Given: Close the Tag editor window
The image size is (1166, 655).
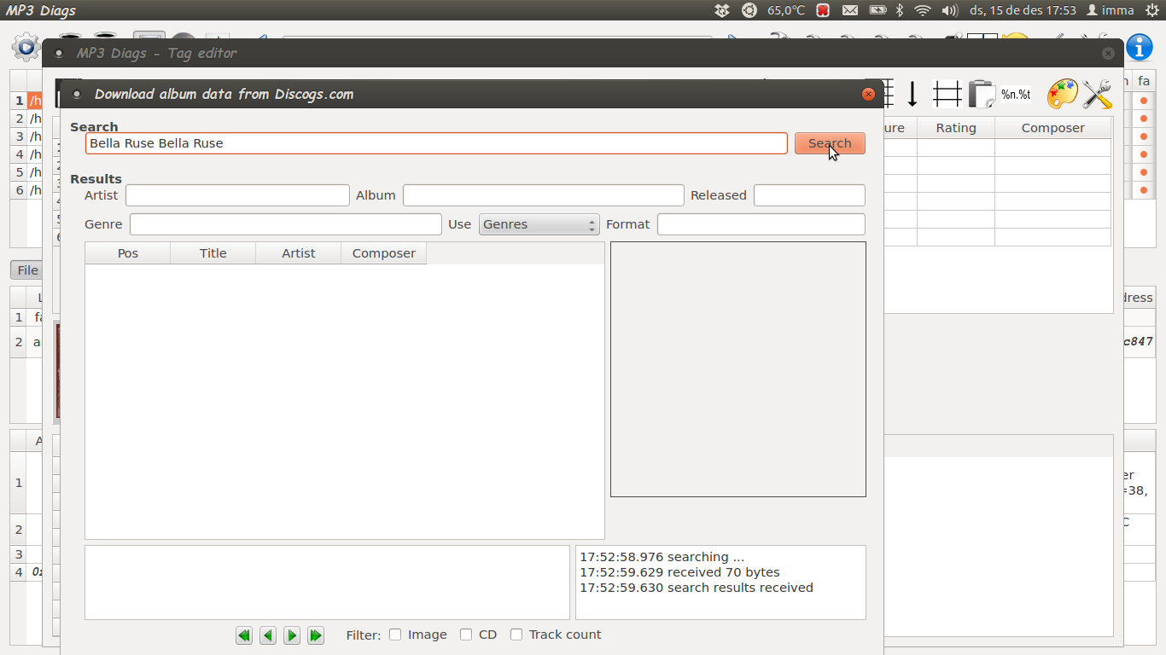Looking at the screenshot, I should coord(1108,53).
